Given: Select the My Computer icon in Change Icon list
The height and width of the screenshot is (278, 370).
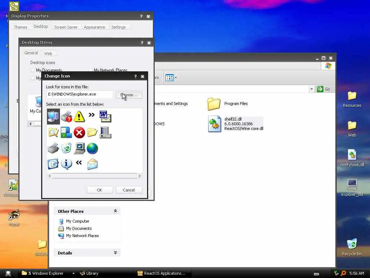Looking at the screenshot, I should pos(53,116).
